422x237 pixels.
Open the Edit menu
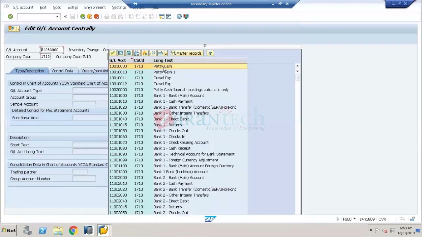(x=43, y=7)
